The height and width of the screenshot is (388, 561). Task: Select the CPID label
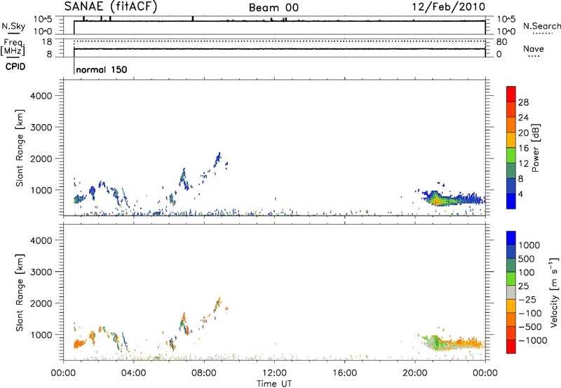coord(15,67)
